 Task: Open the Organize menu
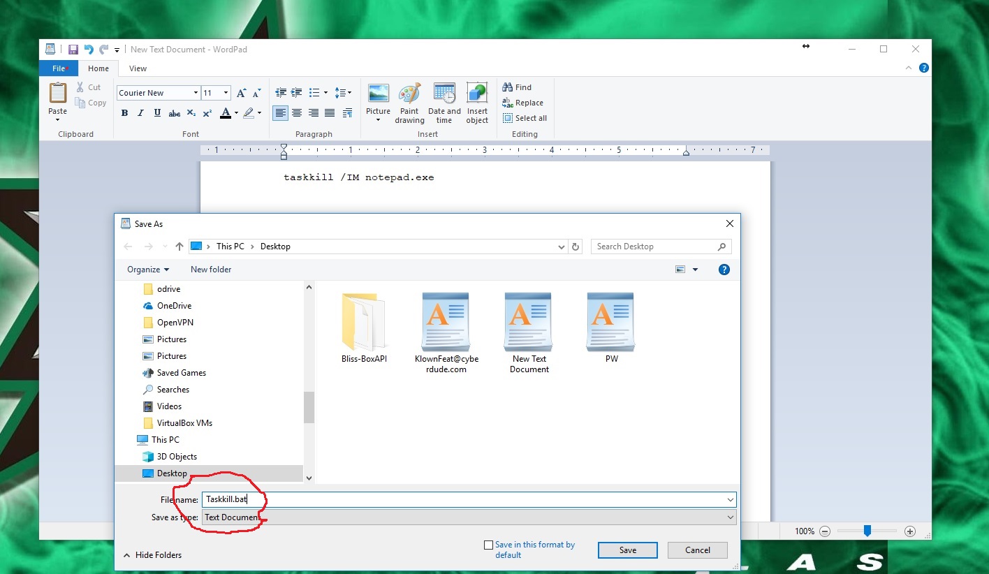[x=148, y=270]
